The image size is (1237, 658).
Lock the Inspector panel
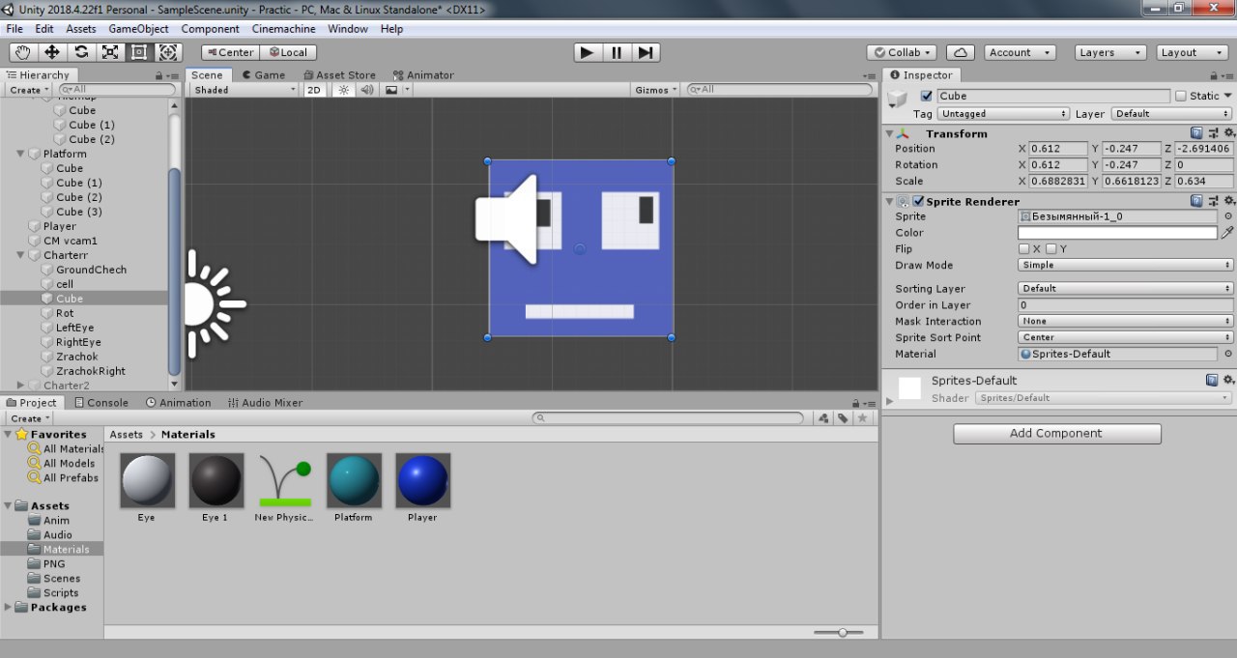pyautogui.click(x=1214, y=75)
